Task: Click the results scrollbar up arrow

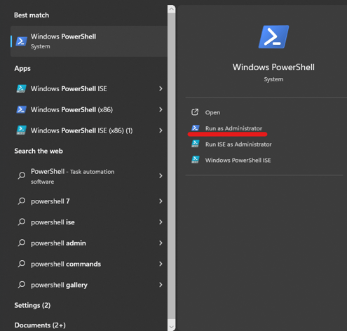Action: [x=172, y=9]
